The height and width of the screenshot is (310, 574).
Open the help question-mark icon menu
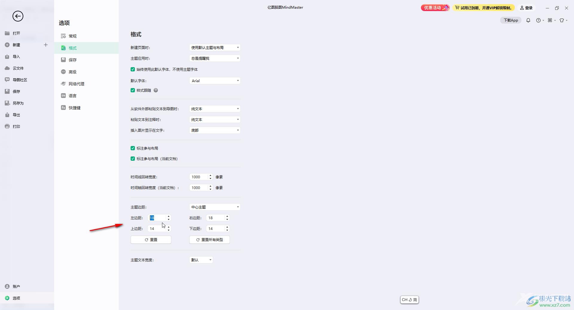540,20
